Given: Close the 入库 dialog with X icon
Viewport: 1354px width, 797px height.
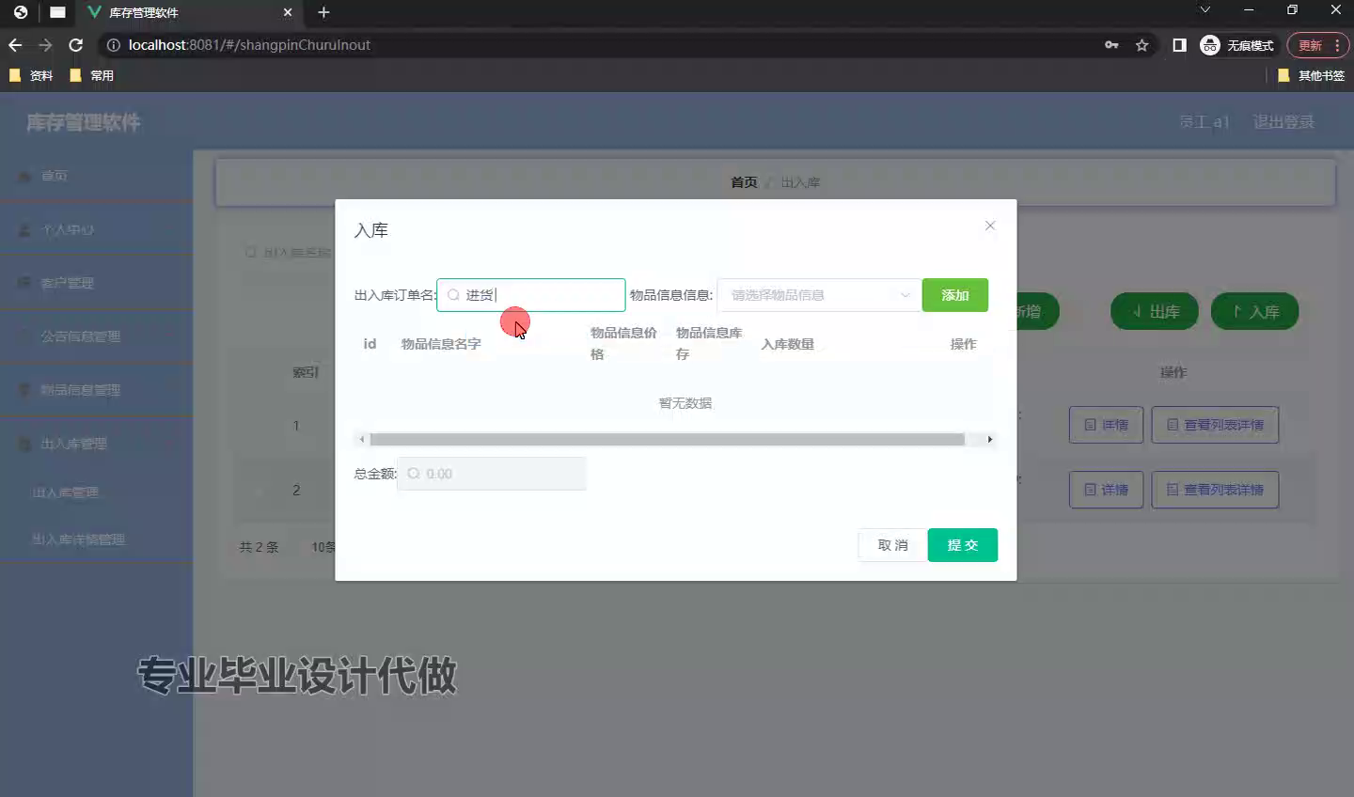Looking at the screenshot, I should (989, 226).
